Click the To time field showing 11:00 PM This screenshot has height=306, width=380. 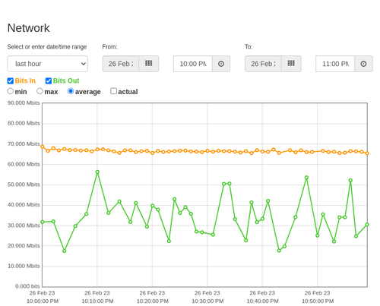coord(335,64)
